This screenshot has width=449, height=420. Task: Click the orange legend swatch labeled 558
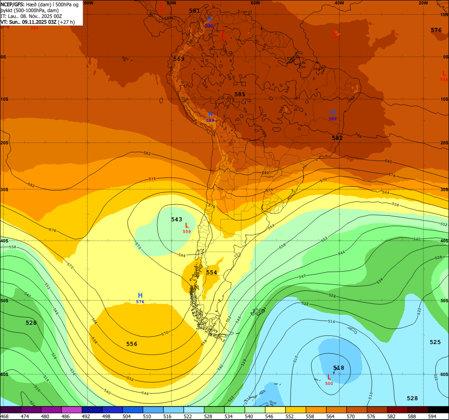point(316,410)
